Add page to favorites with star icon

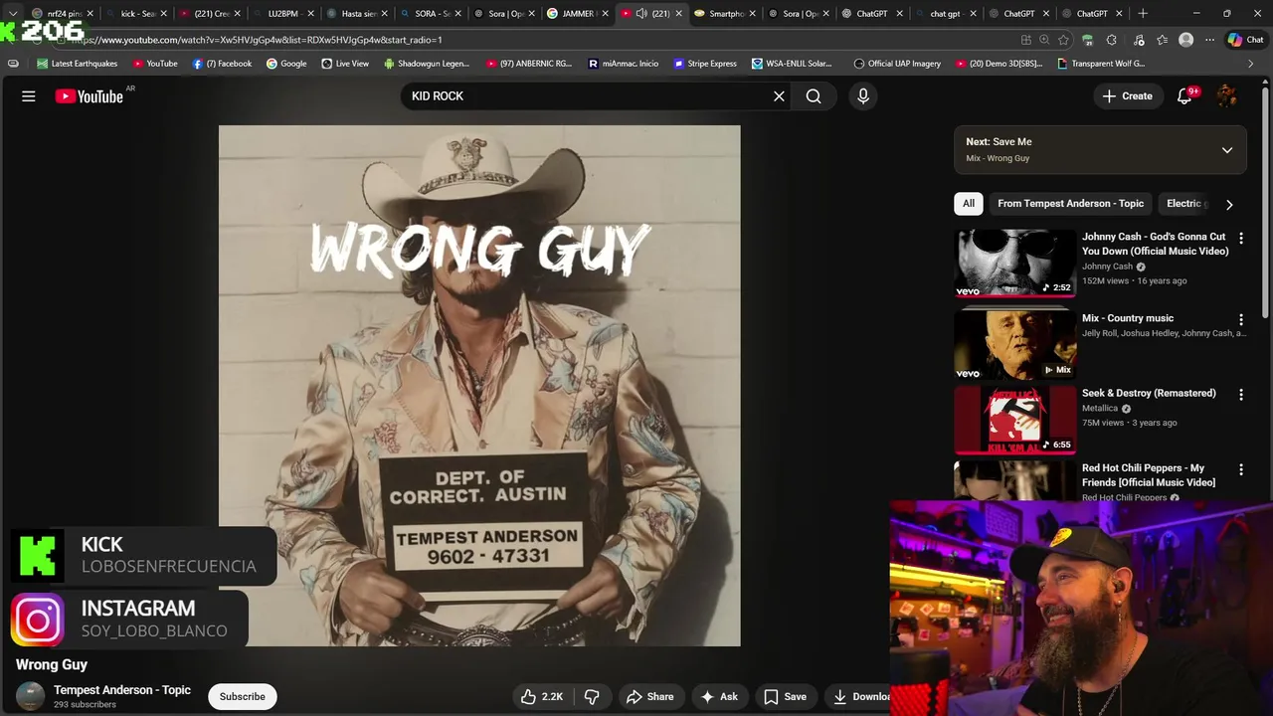(x=1064, y=40)
